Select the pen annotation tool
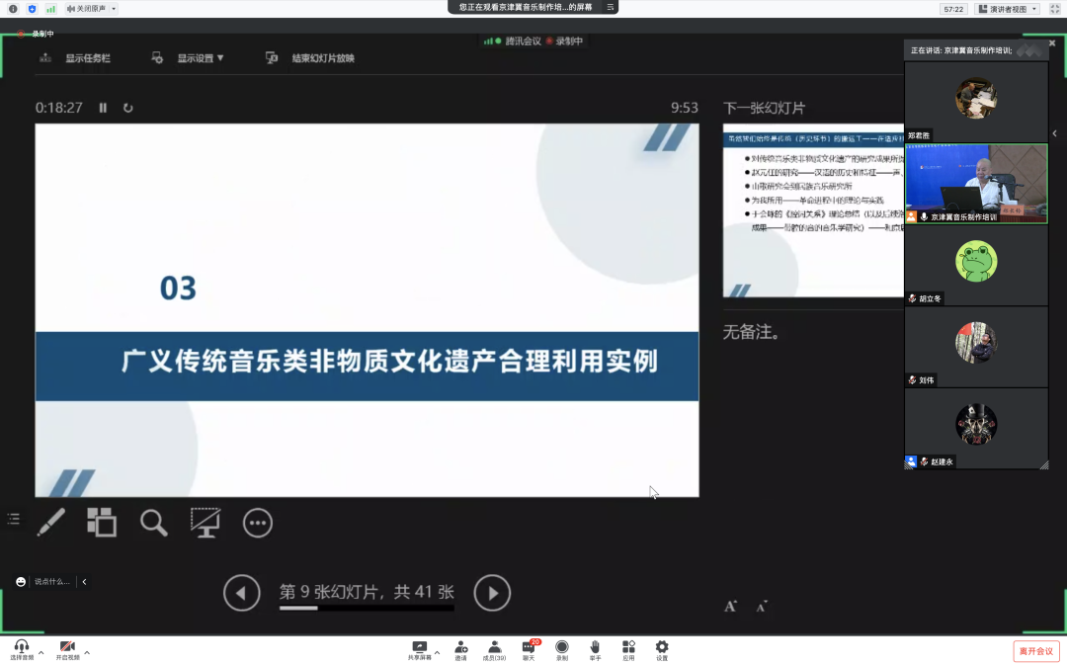The height and width of the screenshot is (667, 1067). [50, 522]
